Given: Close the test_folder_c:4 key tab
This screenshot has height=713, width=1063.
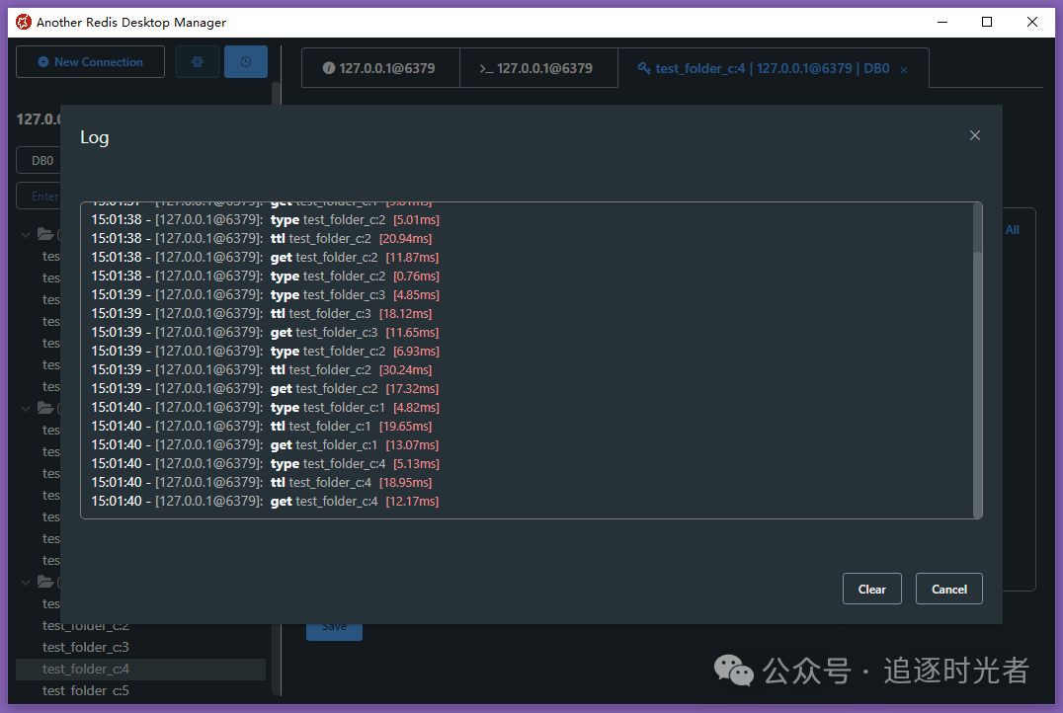Looking at the screenshot, I should coord(904,70).
